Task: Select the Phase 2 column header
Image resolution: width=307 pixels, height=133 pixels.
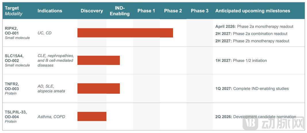Action: point(173,11)
